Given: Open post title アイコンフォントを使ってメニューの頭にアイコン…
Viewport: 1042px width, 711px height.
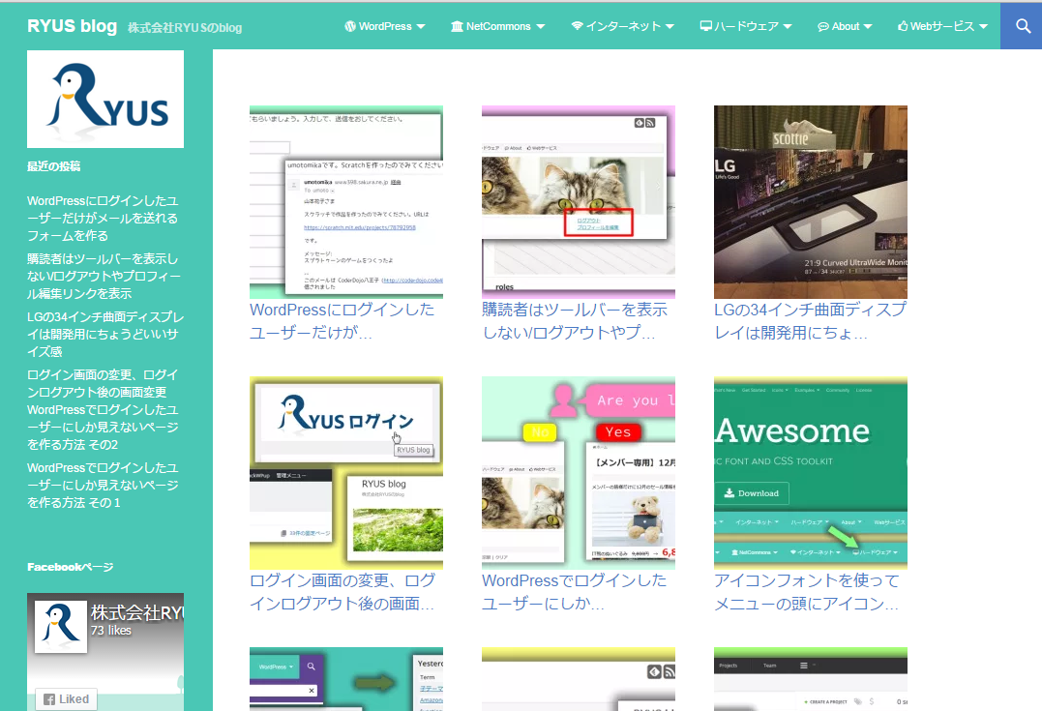Looking at the screenshot, I should click(807, 592).
